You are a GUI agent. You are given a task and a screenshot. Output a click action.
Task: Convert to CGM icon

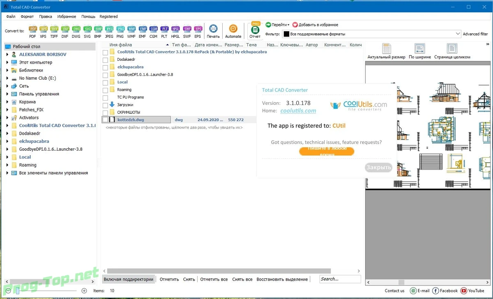coord(153,29)
